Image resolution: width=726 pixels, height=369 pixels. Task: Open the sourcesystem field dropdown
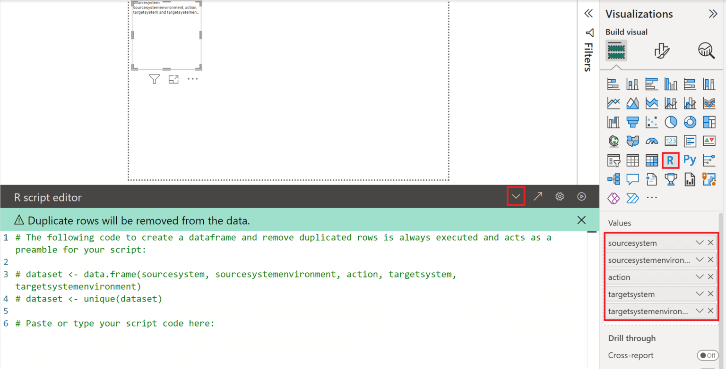click(699, 243)
